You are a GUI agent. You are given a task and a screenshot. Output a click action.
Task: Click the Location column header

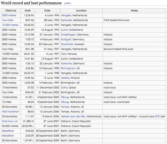[x=81, y=11]
